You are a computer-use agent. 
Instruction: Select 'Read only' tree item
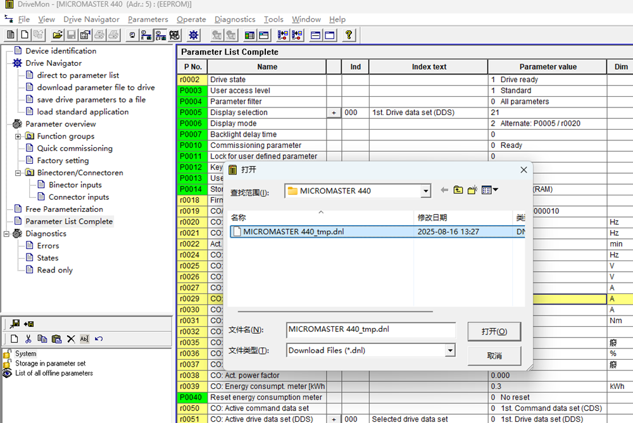(55, 270)
